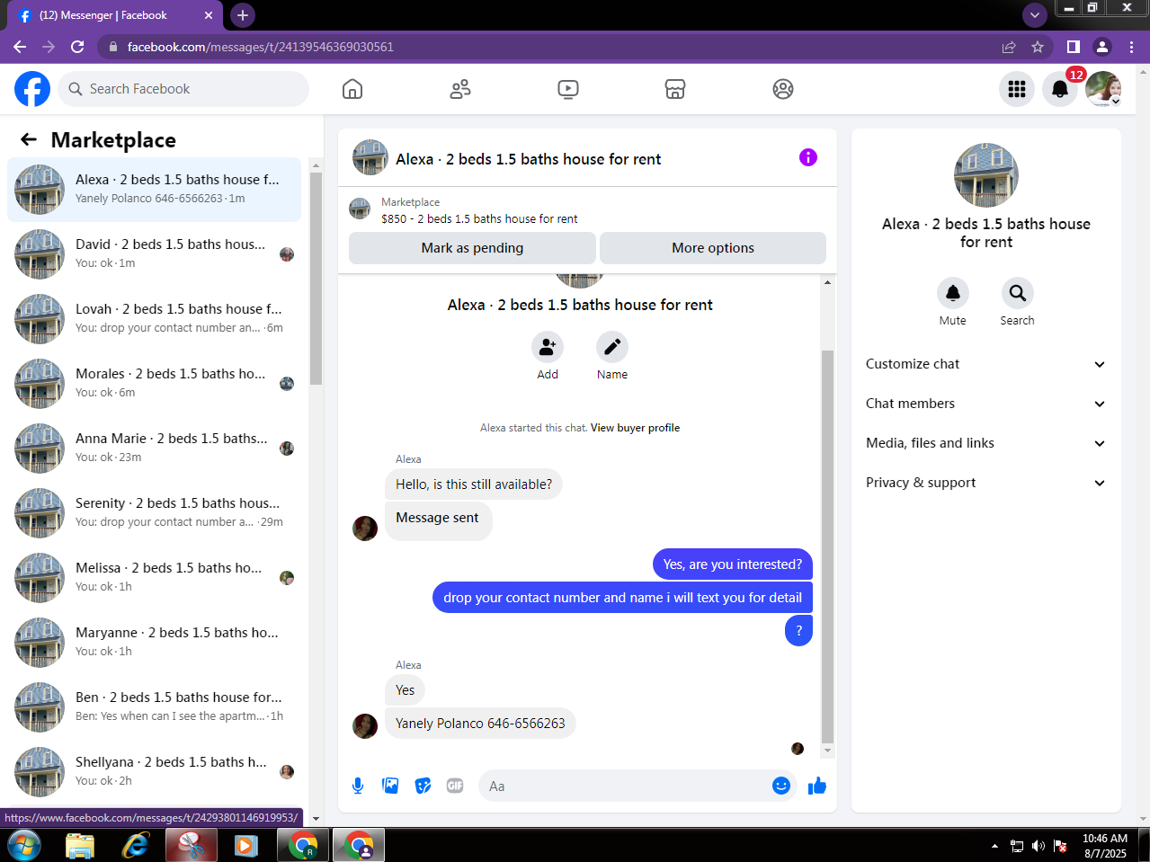Screen dimensions: 1150x862
Task: Click the chat messages scrollbar
Action: [x=828, y=546]
